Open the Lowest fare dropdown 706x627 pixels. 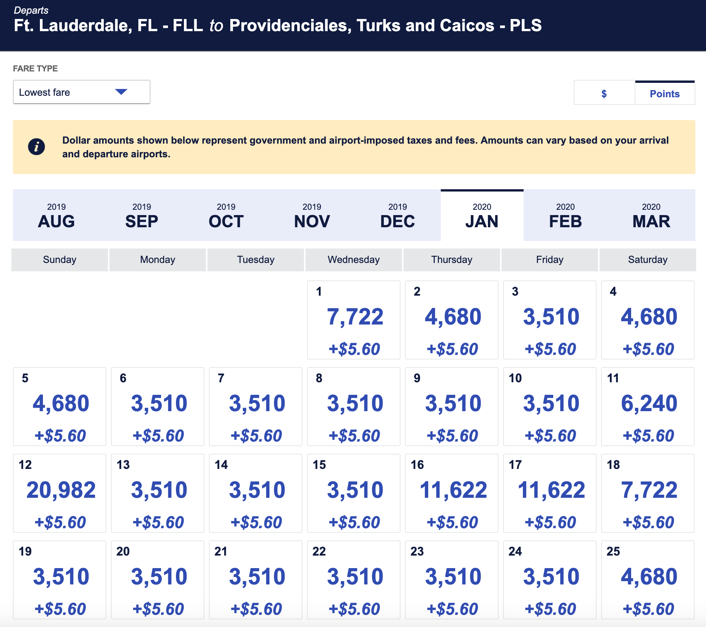tap(81, 92)
